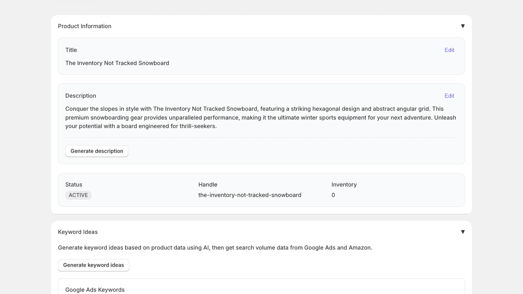
Task: Open the Google Ads Keywords card
Action: coord(95,289)
